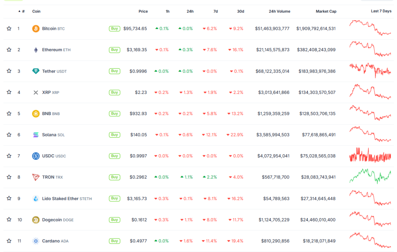Viewport: 397px width, 252px height.
Task: Click the Solana SOL coin logo
Action: pyautogui.click(x=35, y=135)
